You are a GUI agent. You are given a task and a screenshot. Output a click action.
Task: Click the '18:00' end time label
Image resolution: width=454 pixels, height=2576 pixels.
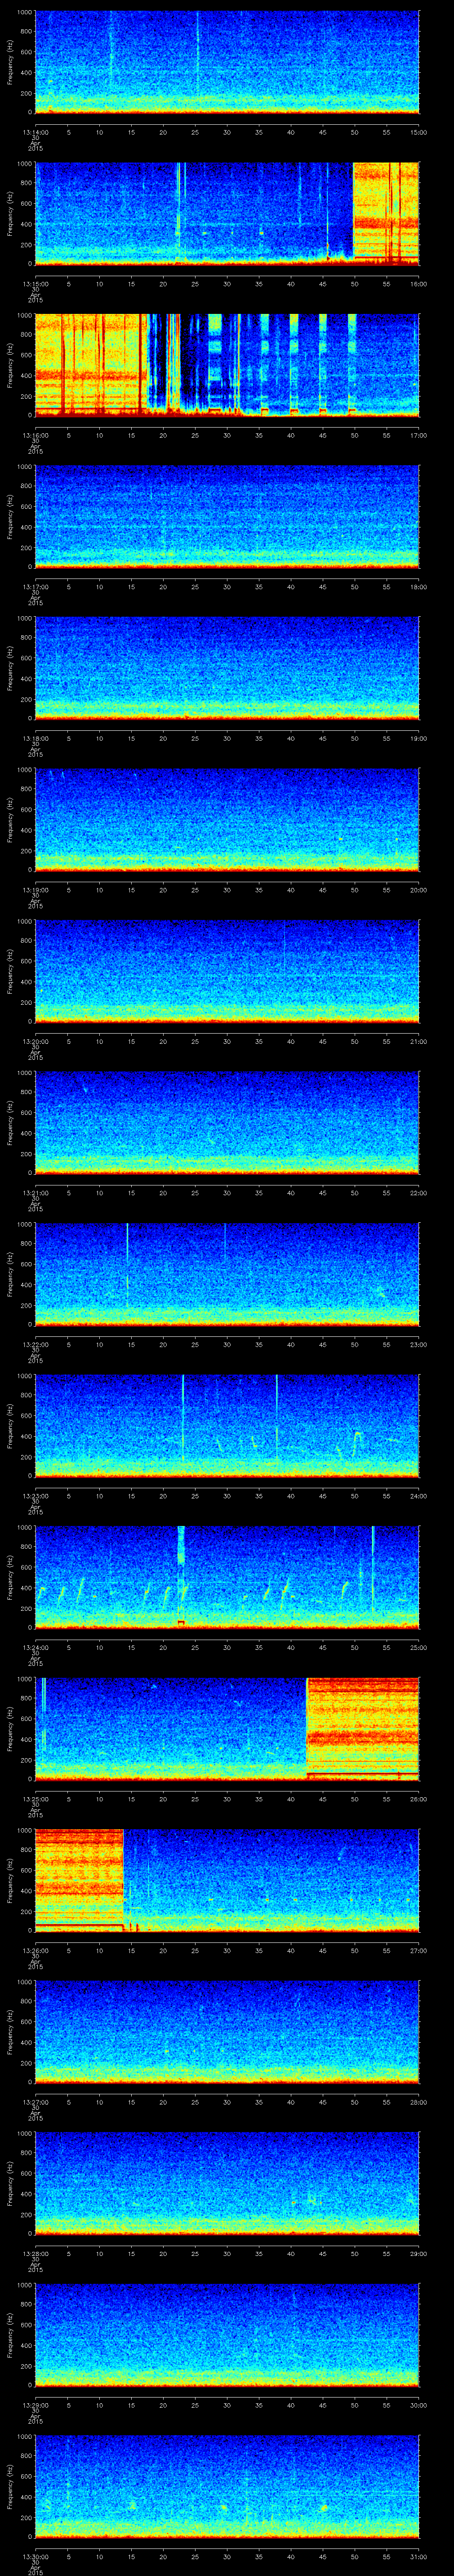[419, 586]
